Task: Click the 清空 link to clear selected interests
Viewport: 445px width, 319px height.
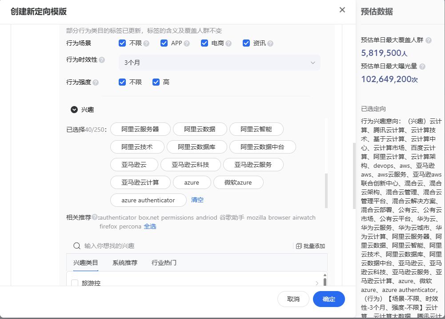Action: point(197,200)
